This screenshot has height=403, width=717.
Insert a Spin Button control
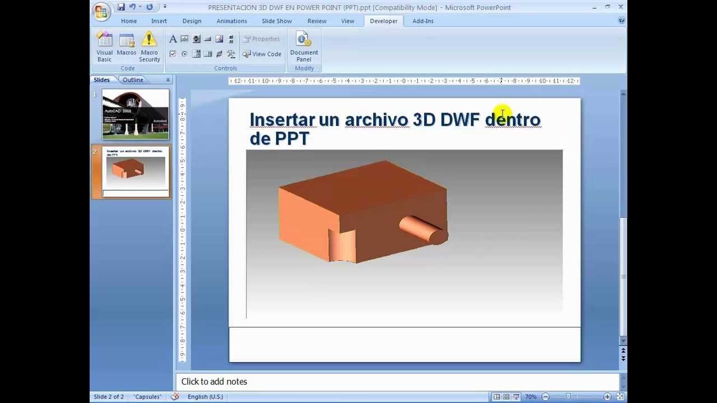pos(196,39)
